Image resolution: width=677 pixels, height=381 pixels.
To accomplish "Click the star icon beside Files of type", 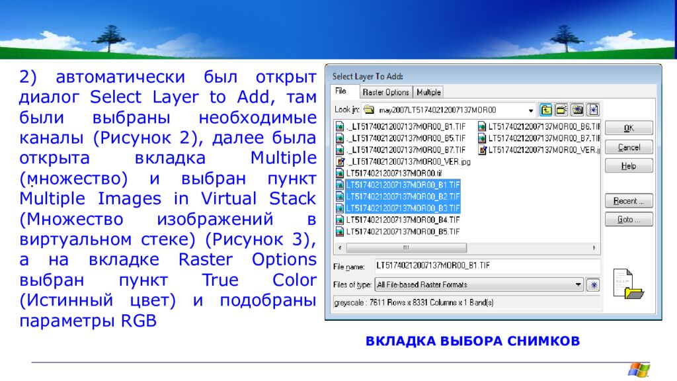I will click(x=594, y=284).
